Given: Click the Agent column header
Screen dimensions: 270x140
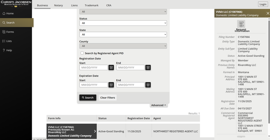Looking at the screenshot, I should tap(176, 118).
